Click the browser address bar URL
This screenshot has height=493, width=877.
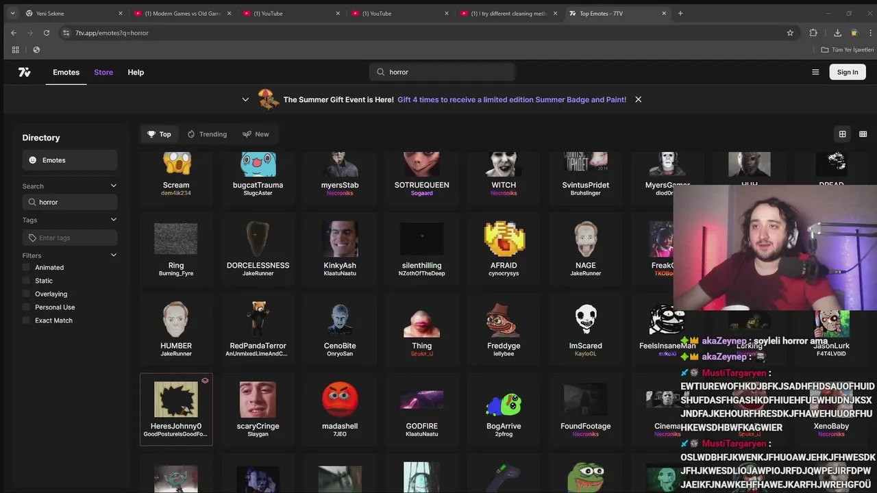point(112,33)
